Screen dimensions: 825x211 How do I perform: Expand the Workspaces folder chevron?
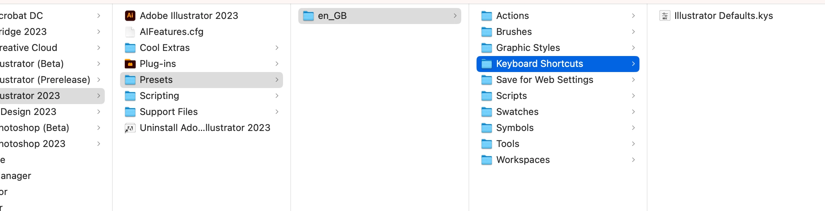tap(633, 160)
